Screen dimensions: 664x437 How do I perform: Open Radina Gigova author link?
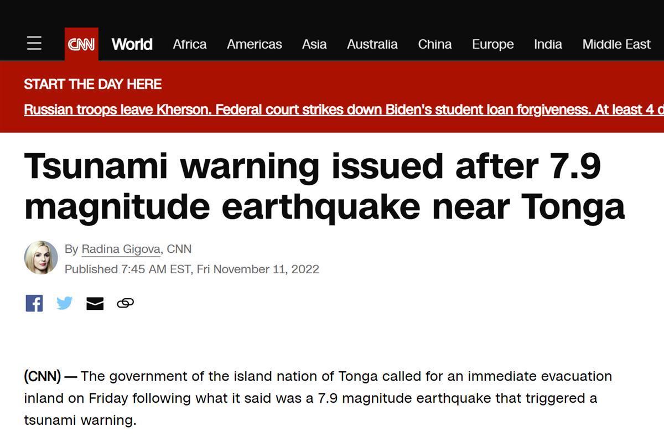121,249
